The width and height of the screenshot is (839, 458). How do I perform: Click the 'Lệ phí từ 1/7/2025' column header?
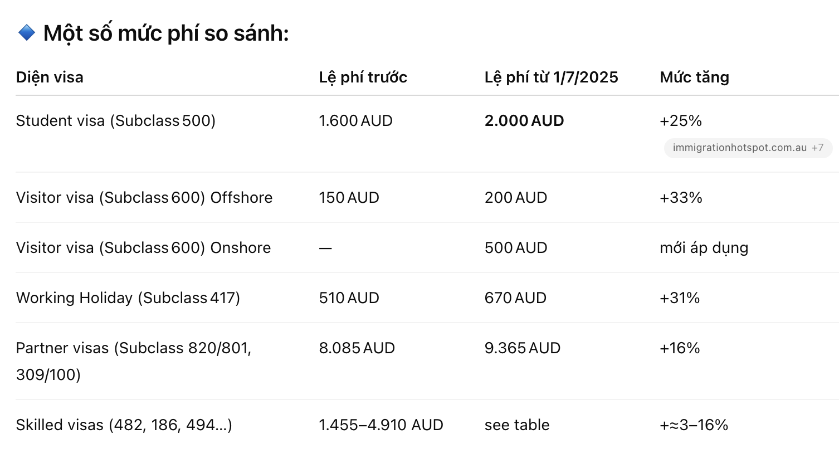tap(551, 77)
